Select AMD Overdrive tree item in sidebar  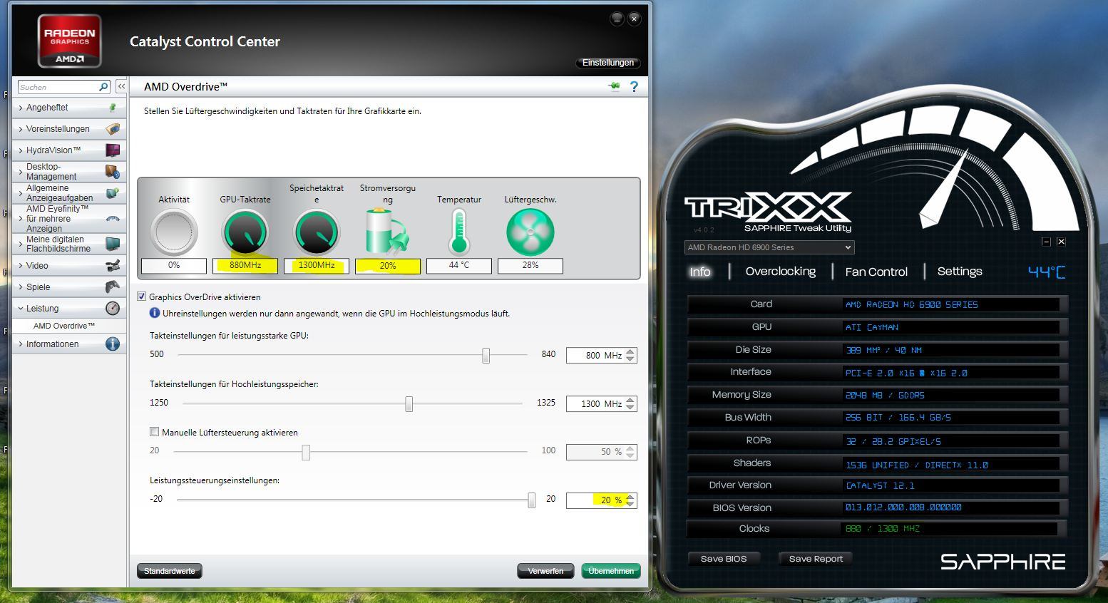64,326
